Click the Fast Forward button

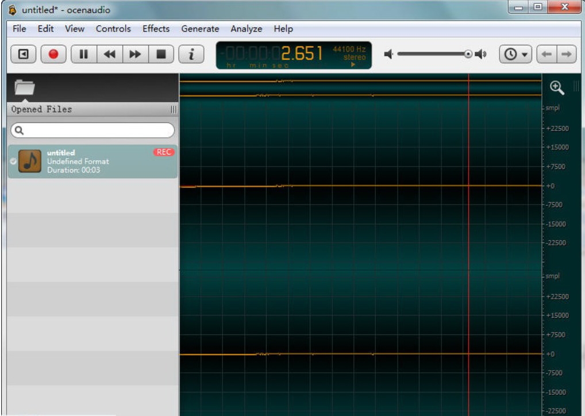click(x=135, y=54)
